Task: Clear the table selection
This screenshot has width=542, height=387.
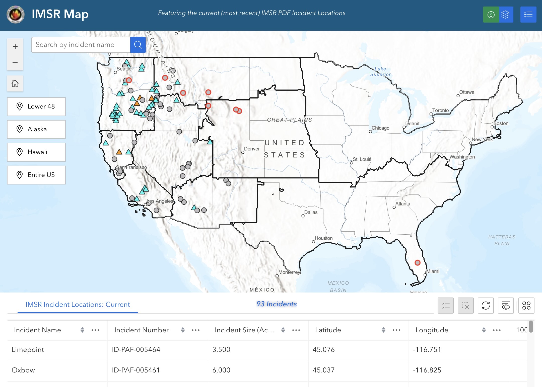Action: (465, 306)
